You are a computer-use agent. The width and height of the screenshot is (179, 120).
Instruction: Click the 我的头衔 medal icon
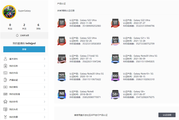(x=5, y=109)
